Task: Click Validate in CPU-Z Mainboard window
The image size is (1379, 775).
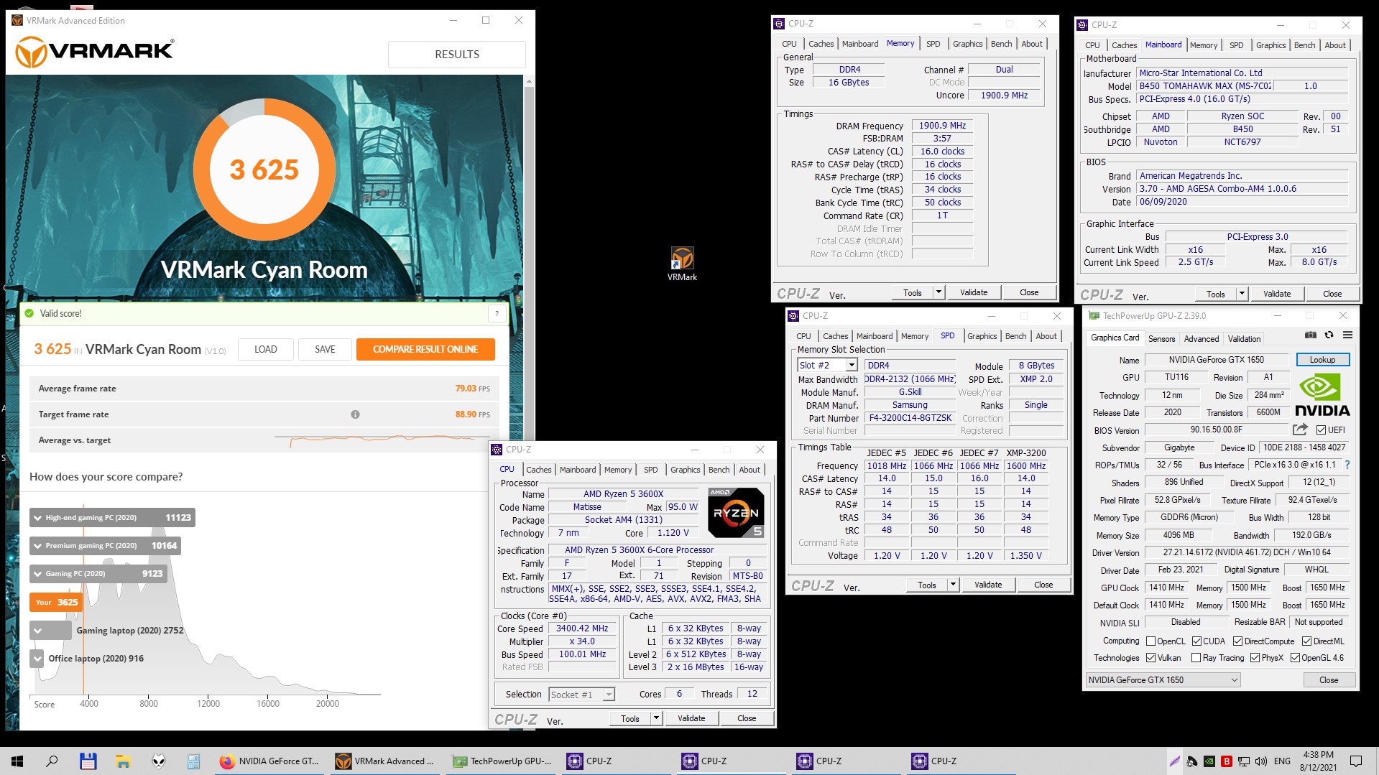Action: (x=1276, y=294)
